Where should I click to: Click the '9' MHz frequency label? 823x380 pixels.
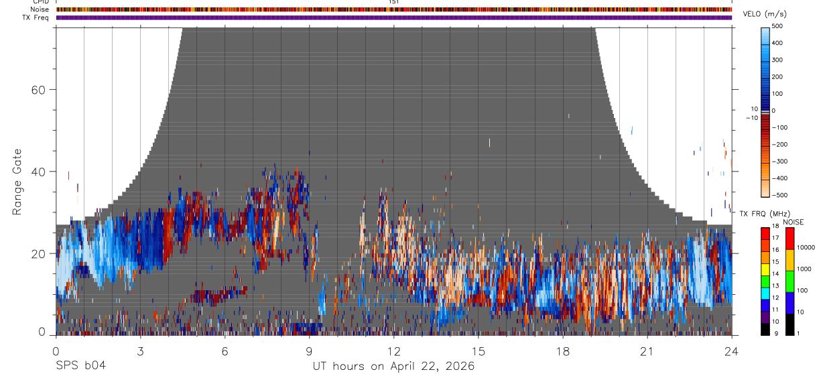click(x=775, y=333)
